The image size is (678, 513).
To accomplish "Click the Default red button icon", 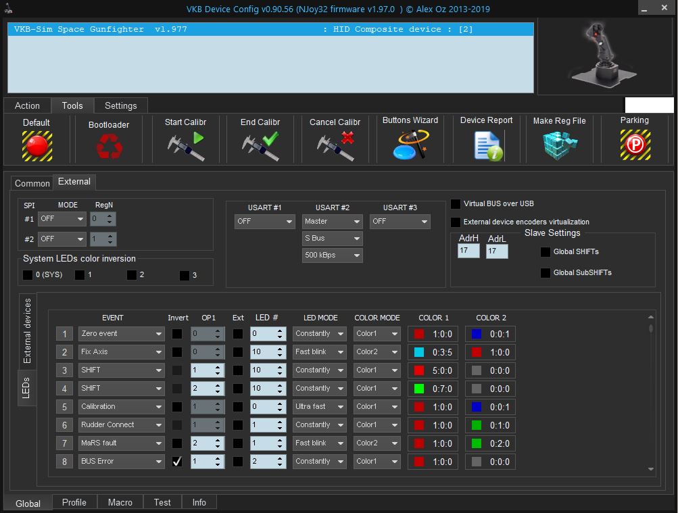I will tap(37, 145).
